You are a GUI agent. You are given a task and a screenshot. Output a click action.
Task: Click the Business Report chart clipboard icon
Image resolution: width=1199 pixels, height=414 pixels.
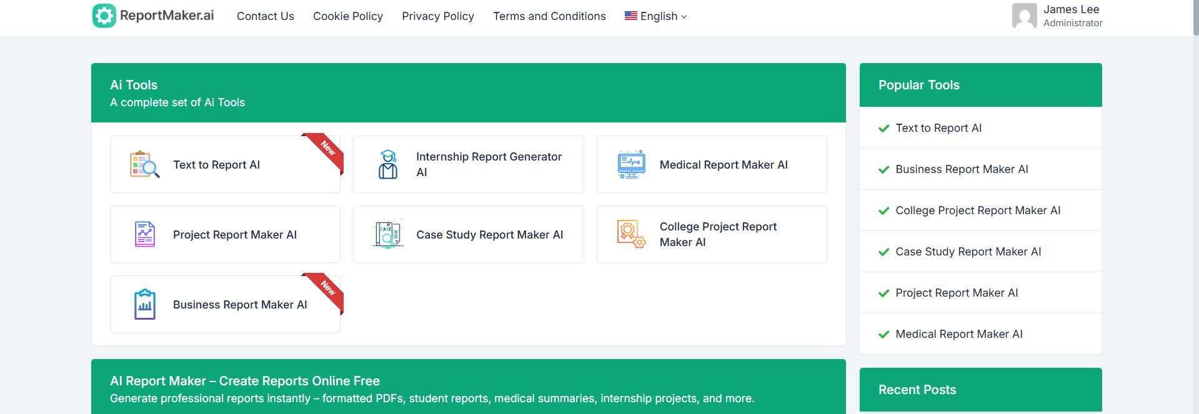(144, 305)
